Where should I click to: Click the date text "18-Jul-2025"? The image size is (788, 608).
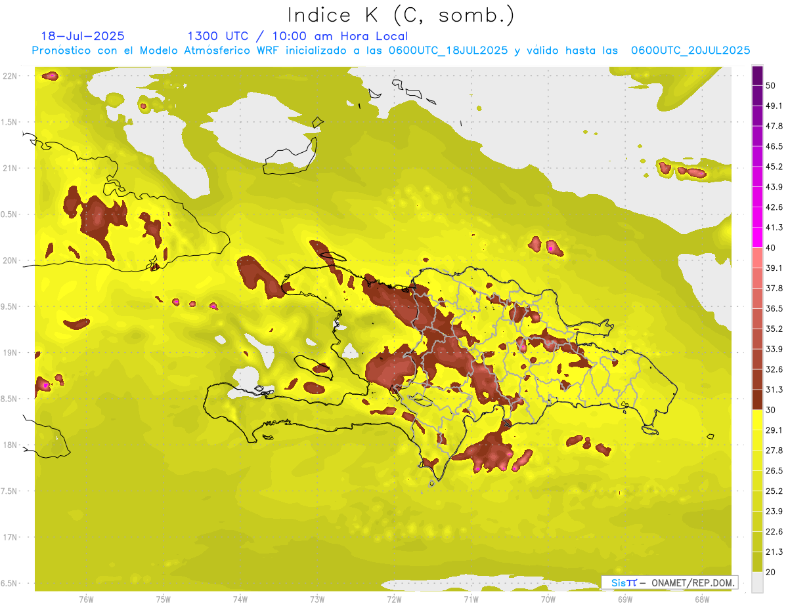coord(83,36)
